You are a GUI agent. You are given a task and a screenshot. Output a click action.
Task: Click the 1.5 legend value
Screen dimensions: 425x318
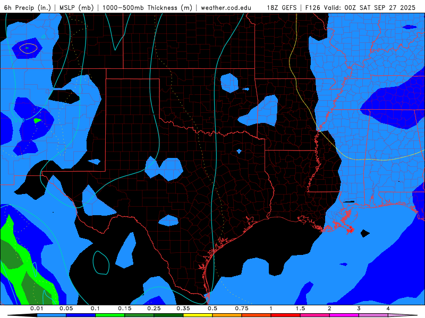point(300,308)
